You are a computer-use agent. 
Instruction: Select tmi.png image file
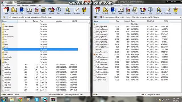click(99, 54)
